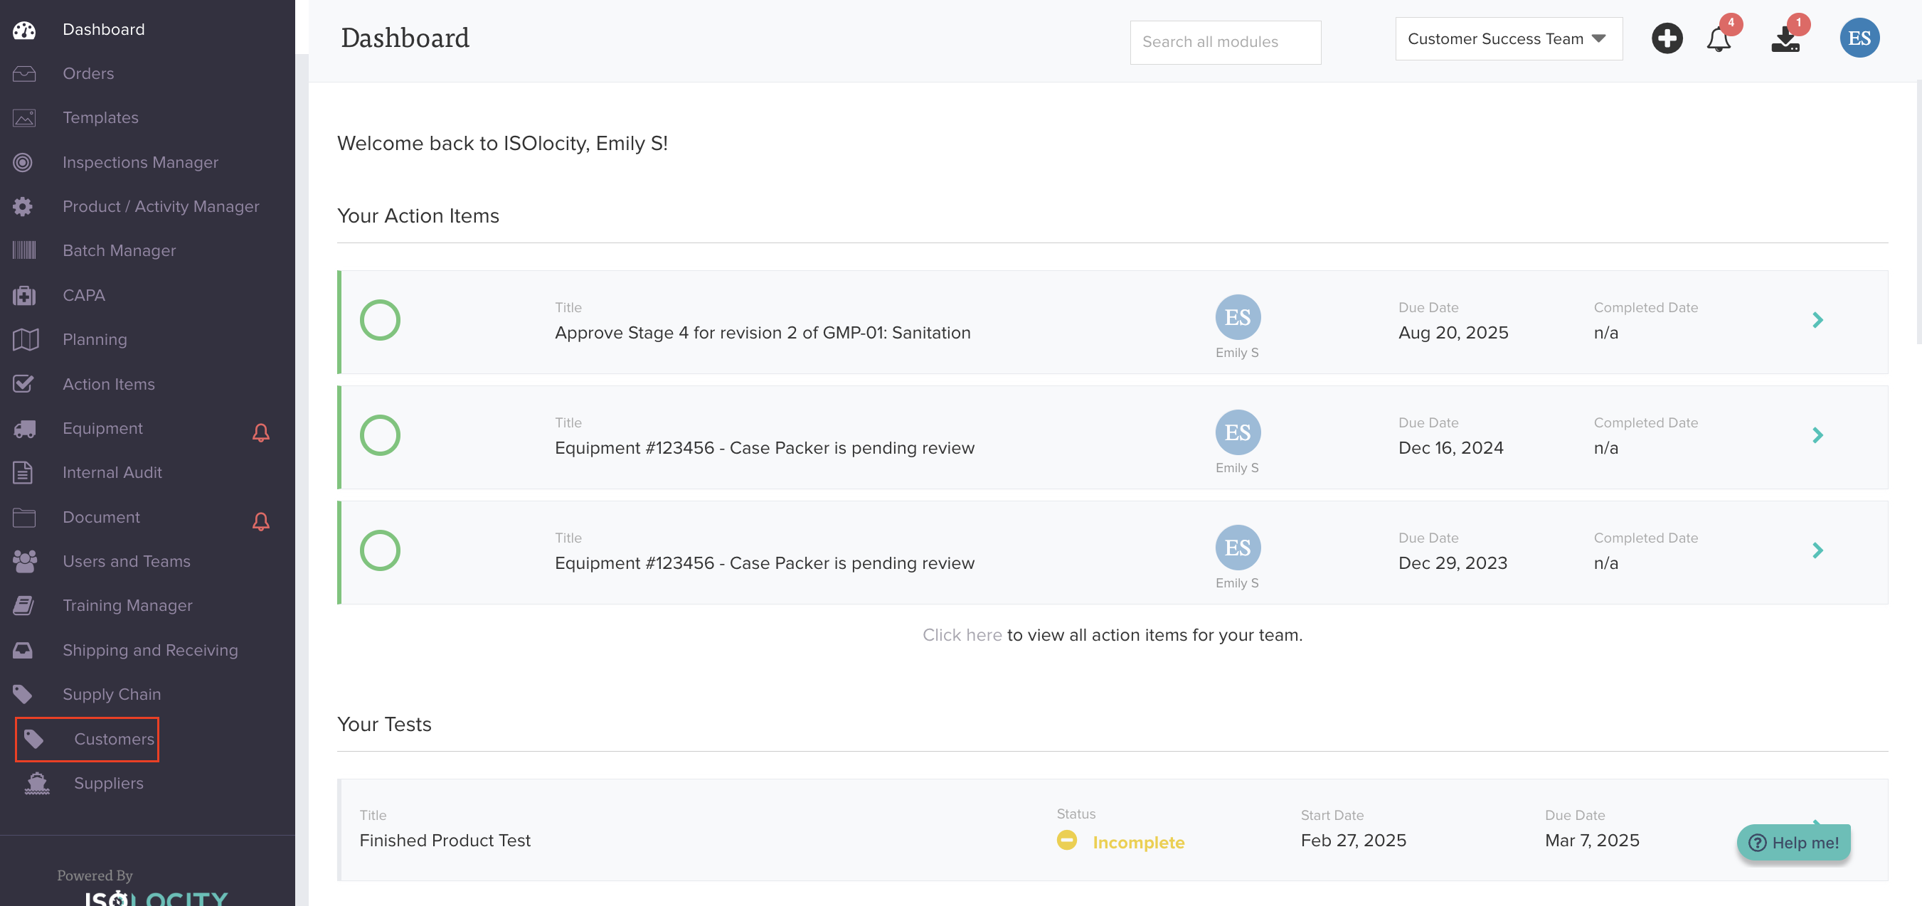Mark the GMP-01 Sanitation approval item complete
Image resolution: width=1922 pixels, height=906 pixels.
coord(380,320)
